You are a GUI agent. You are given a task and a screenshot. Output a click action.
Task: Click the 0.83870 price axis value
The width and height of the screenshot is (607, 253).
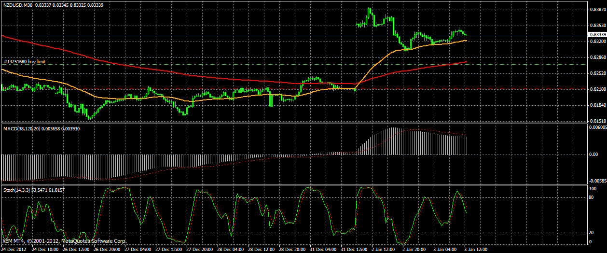pos(597,9)
